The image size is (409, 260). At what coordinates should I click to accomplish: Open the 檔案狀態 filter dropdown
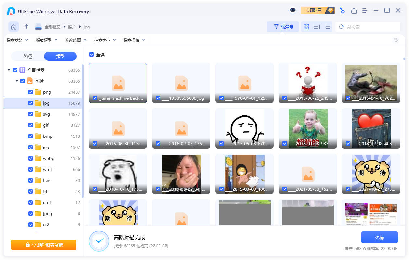(x=18, y=40)
